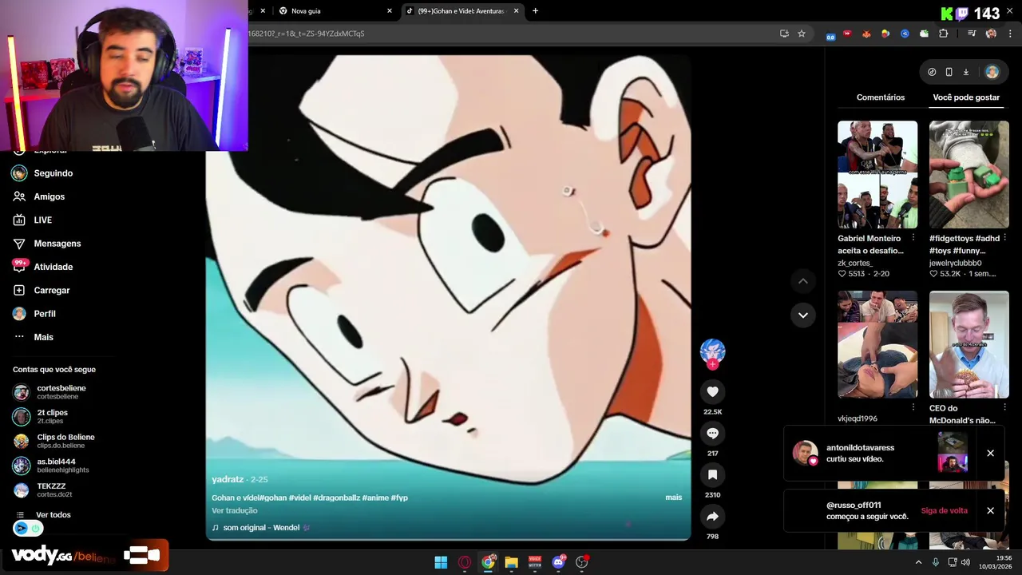The height and width of the screenshot is (575, 1022).
Task: Open the TikTok coin icon in top pill
Action: click(x=932, y=72)
